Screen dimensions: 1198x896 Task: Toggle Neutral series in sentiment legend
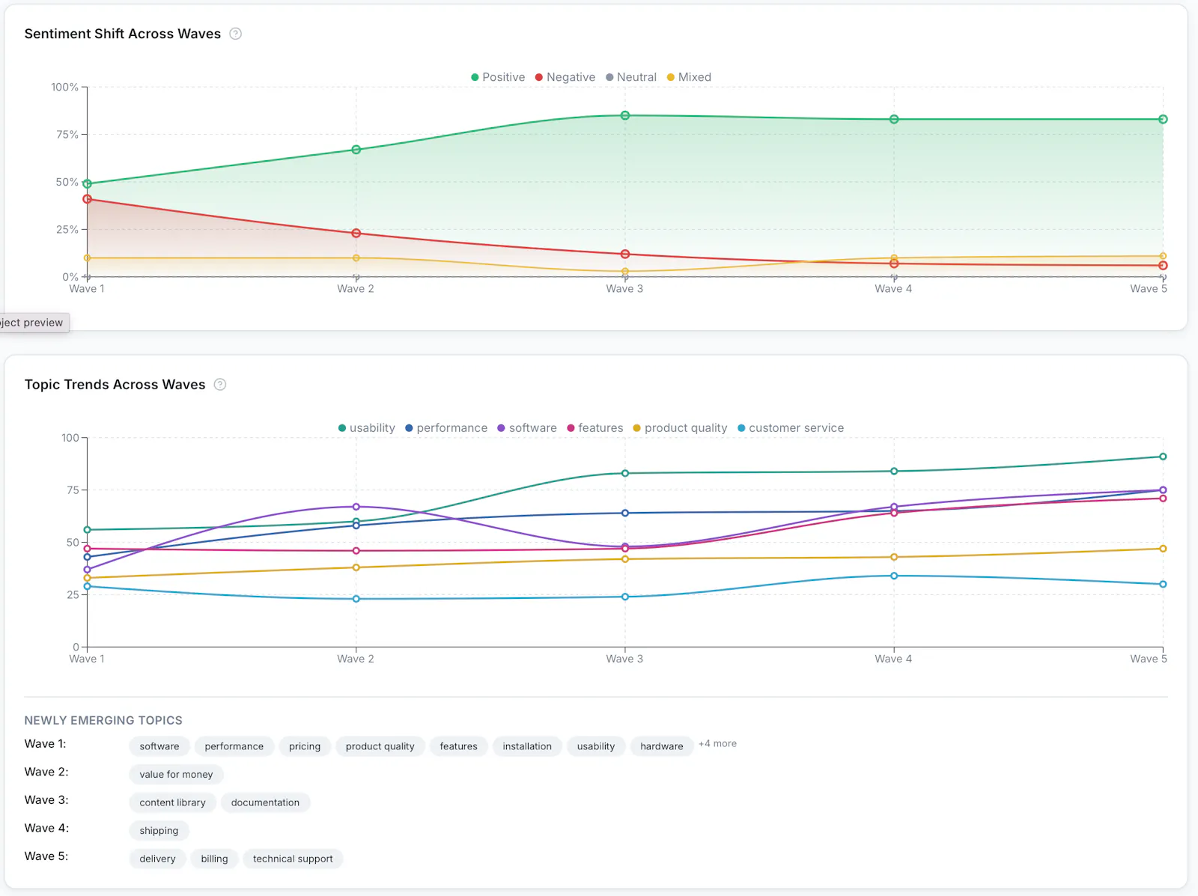pos(631,77)
